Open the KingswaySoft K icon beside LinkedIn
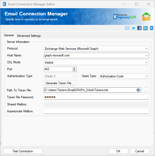 click(x=151, y=28)
